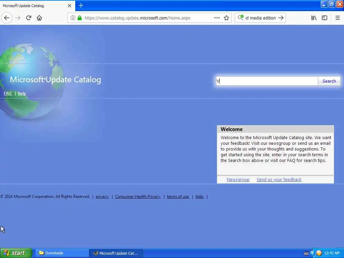Reload the current page
This screenshot has width=344, height=258.
point(29,18)
